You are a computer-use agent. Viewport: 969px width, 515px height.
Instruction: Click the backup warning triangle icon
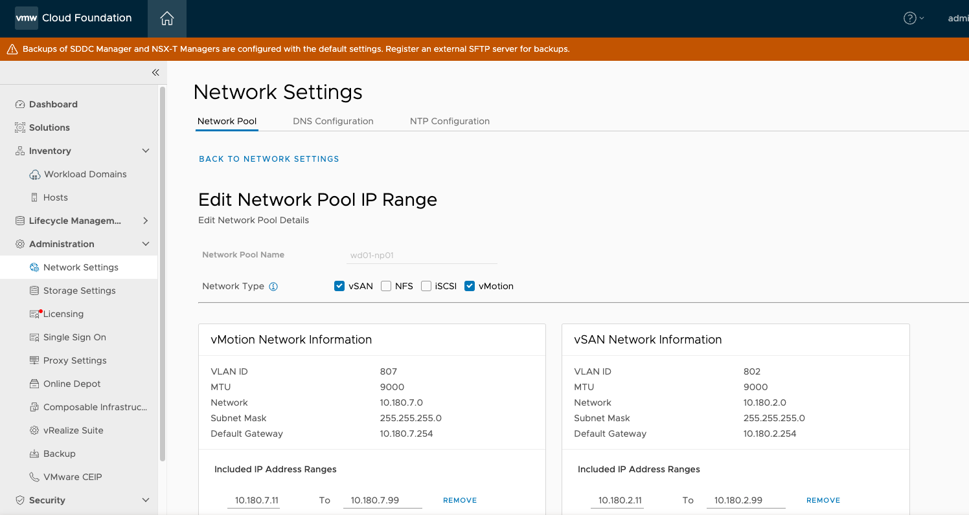(12, 49)
